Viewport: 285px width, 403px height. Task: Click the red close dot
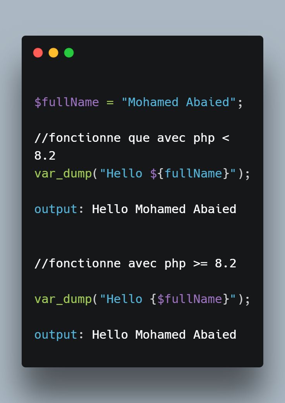tap(38, 53)
